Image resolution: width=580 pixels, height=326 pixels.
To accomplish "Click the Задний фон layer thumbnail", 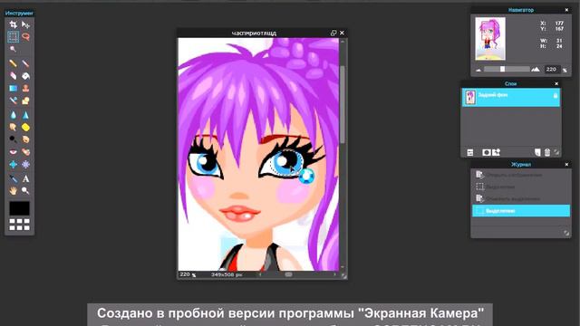I will coord(470,98).
